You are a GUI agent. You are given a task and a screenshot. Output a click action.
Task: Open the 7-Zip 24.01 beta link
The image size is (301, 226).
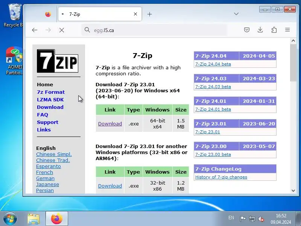pos(213,109)
